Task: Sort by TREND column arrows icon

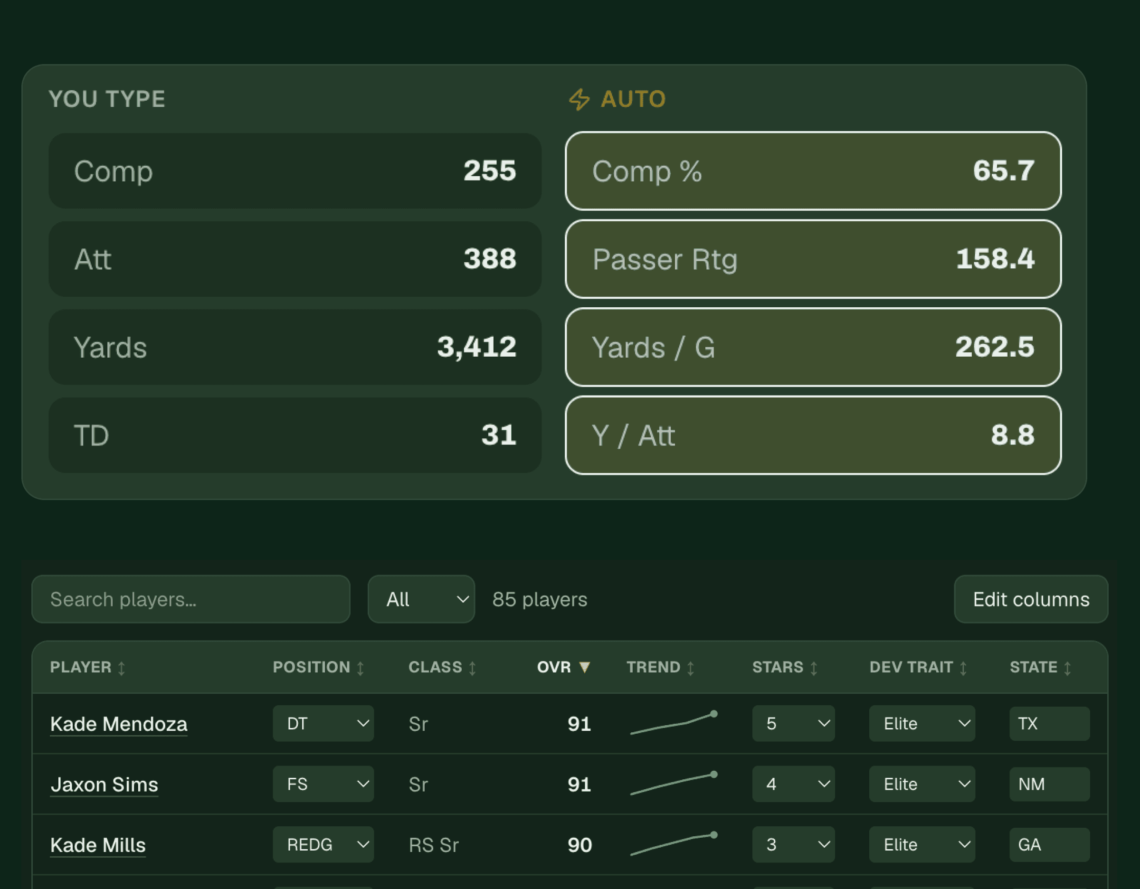Action: (691, 668)
